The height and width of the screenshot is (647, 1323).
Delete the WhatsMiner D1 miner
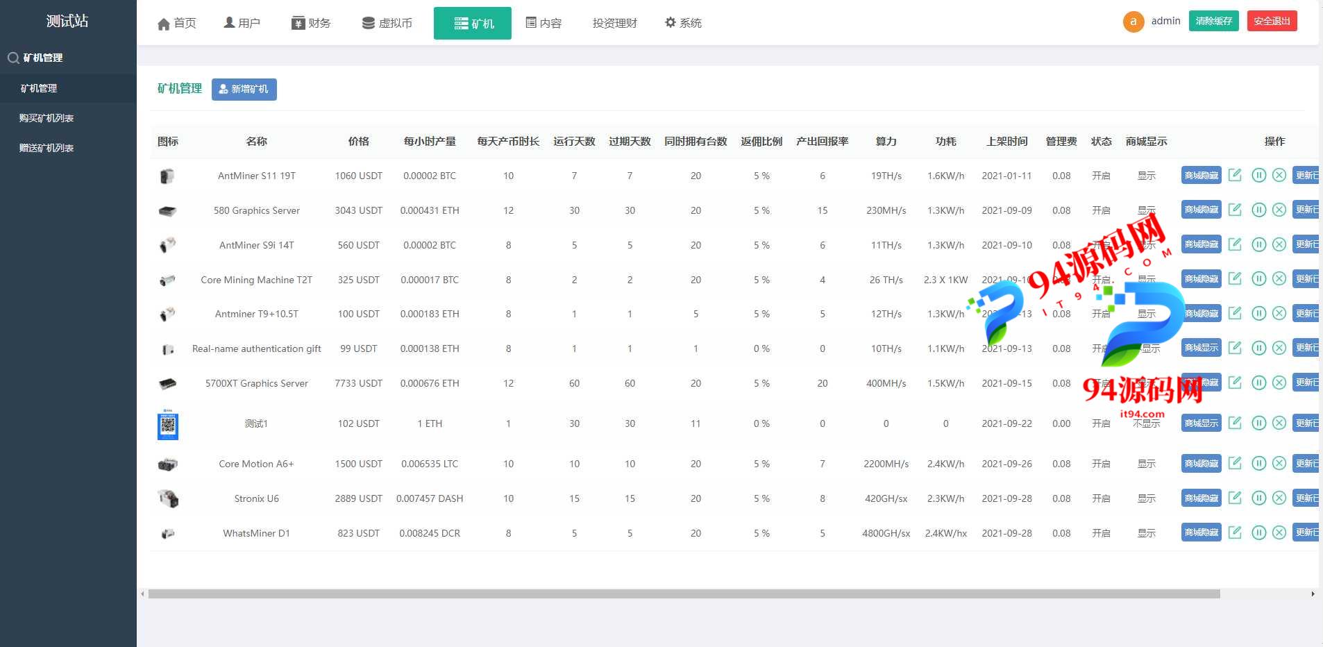pyautogui.click(x=1279, y=532)
